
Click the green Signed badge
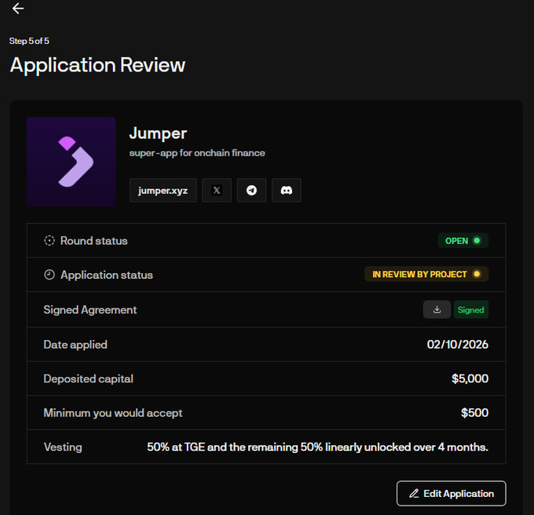(x=471, y=310)
